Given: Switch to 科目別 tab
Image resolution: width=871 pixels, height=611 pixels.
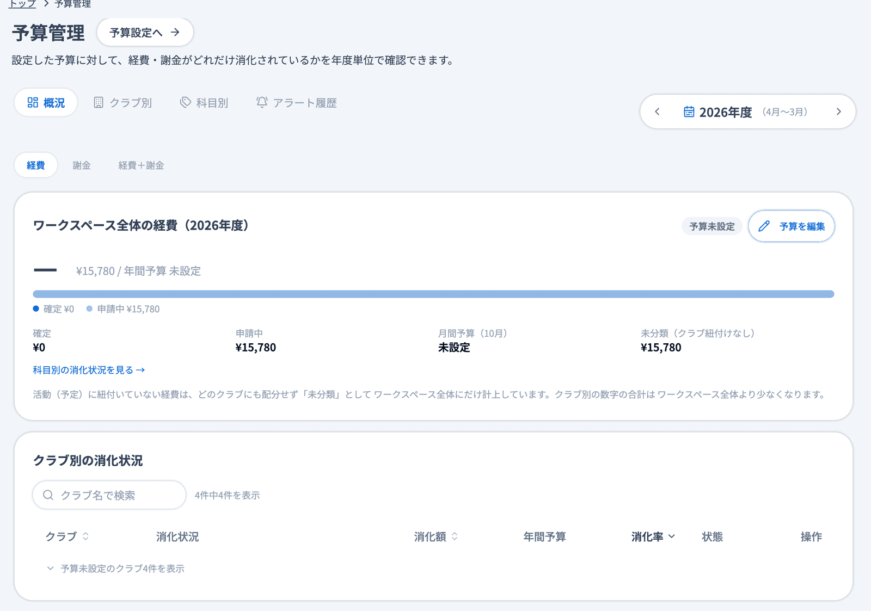Looking at the screenshot, I should tap(204, 102).
